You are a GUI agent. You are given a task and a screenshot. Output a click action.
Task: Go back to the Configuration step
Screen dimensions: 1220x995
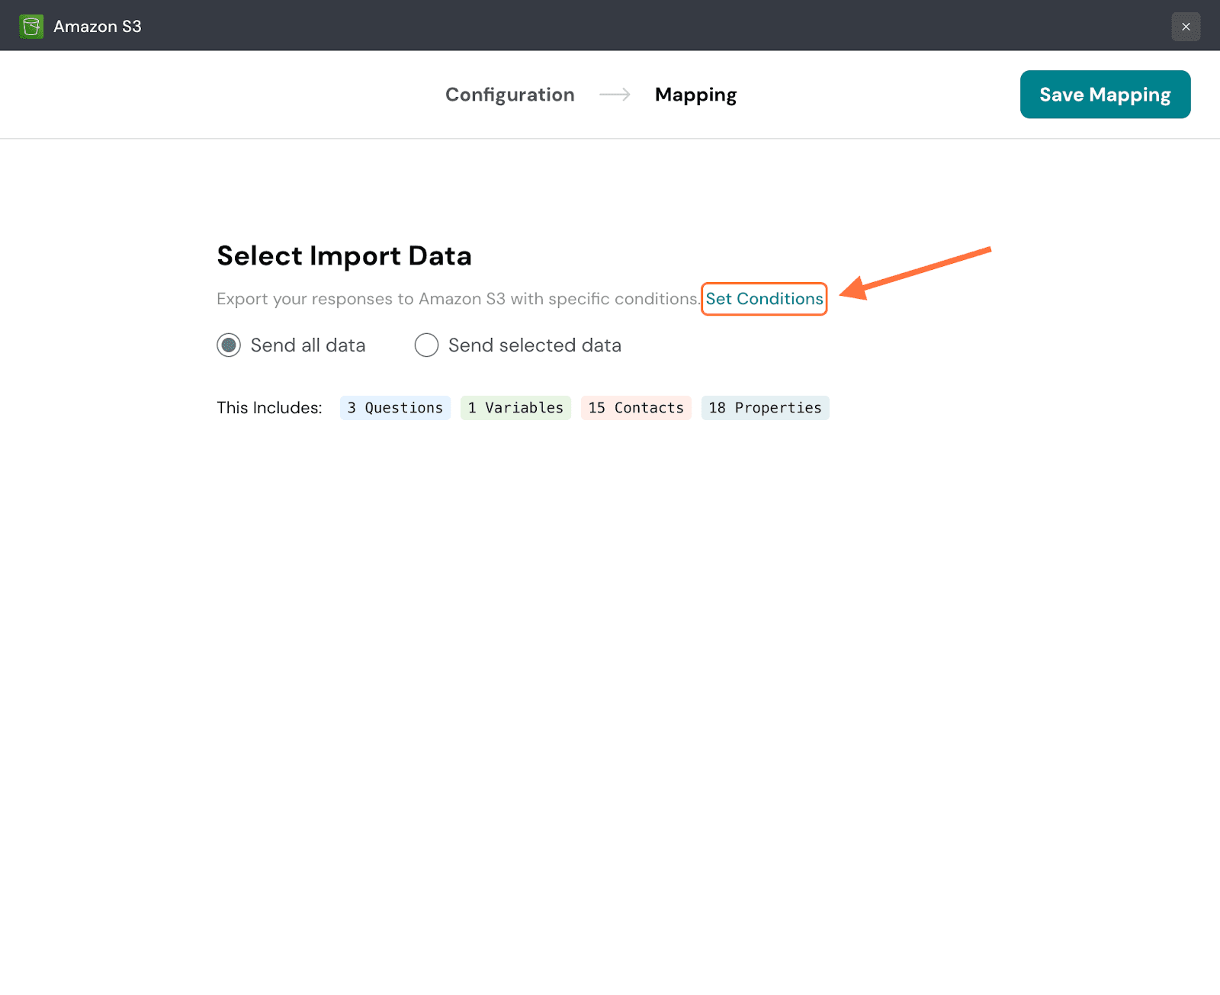(509, 95)
